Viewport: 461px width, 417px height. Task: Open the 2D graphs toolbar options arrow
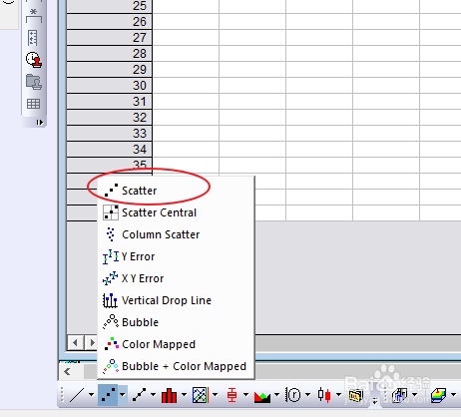[x=375, y=401]
